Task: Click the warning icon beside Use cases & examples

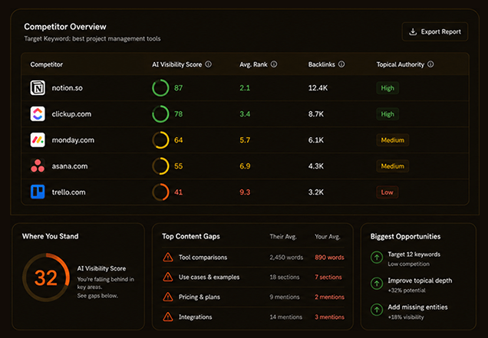Action: [168, 277]
